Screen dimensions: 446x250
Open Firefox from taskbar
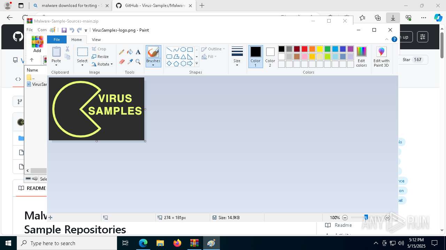pos(177,243)
